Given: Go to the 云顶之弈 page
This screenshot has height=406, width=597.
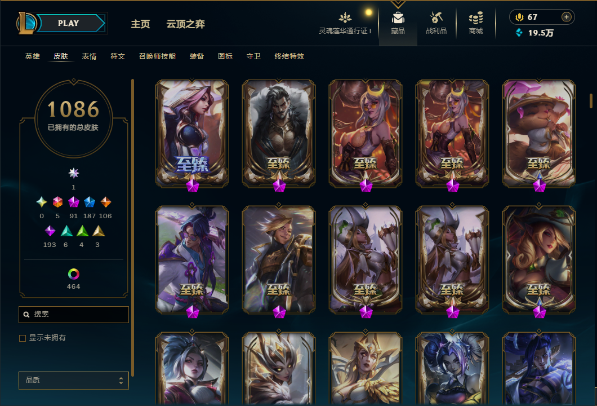Looking at the screenshot, I should pos(185,24).
